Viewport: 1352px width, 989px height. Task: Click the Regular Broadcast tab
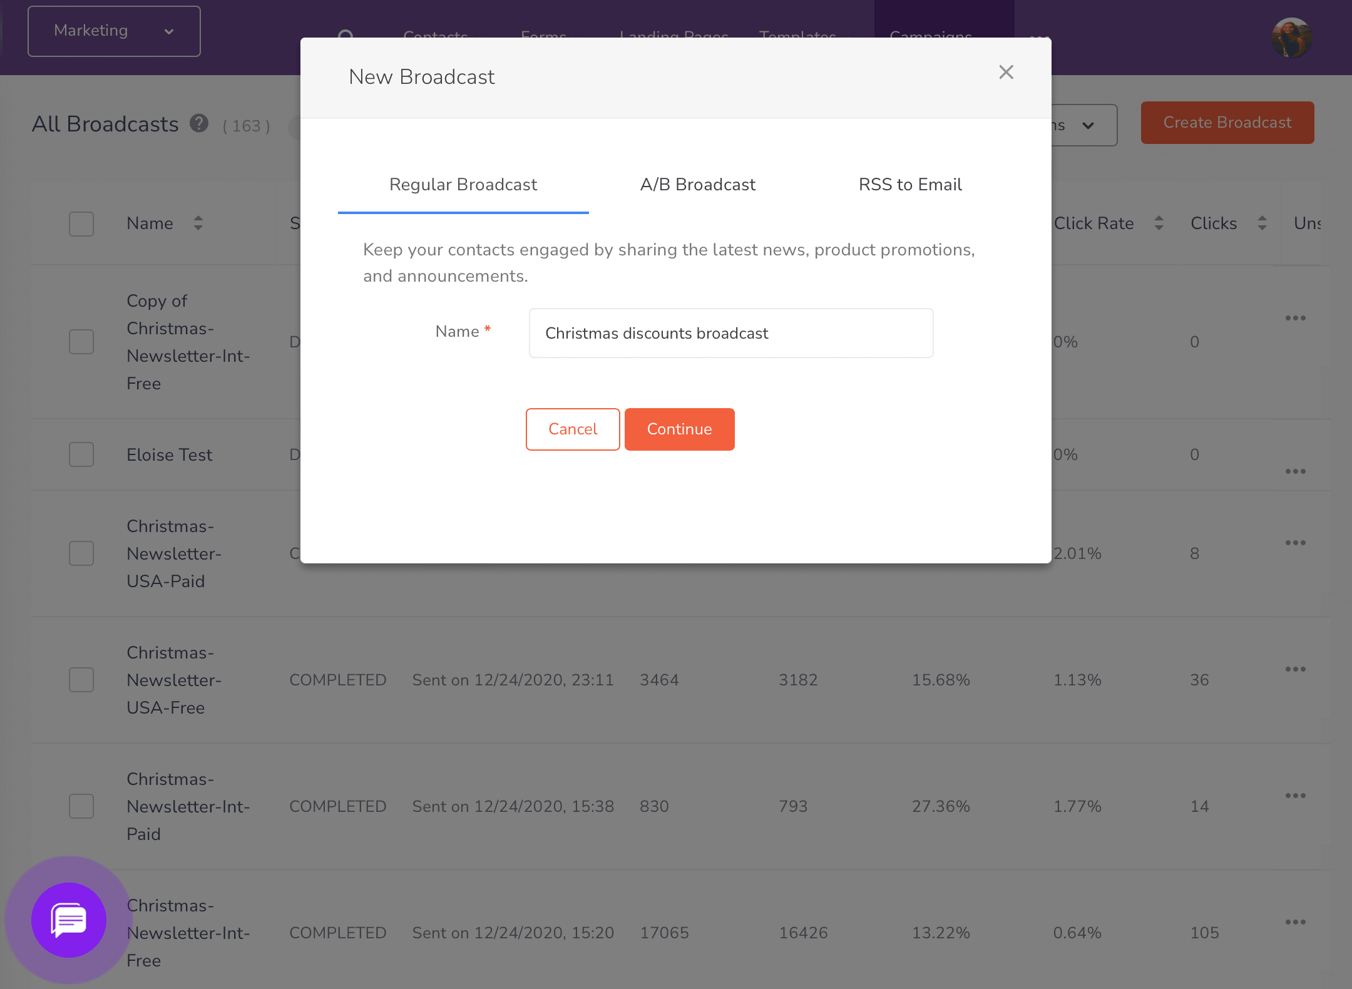[x=463, y=185]
